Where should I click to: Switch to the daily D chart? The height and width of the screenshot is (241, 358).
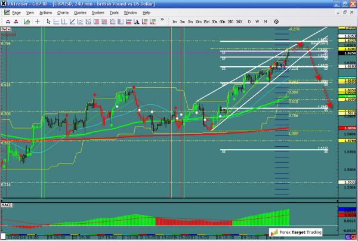tap(248, 22)
